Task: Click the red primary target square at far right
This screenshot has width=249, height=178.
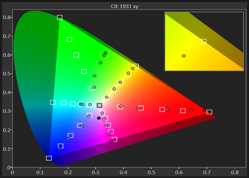Action: click(209, 112)
